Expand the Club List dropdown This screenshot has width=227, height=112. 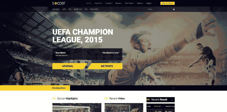(x=99, y=3)
